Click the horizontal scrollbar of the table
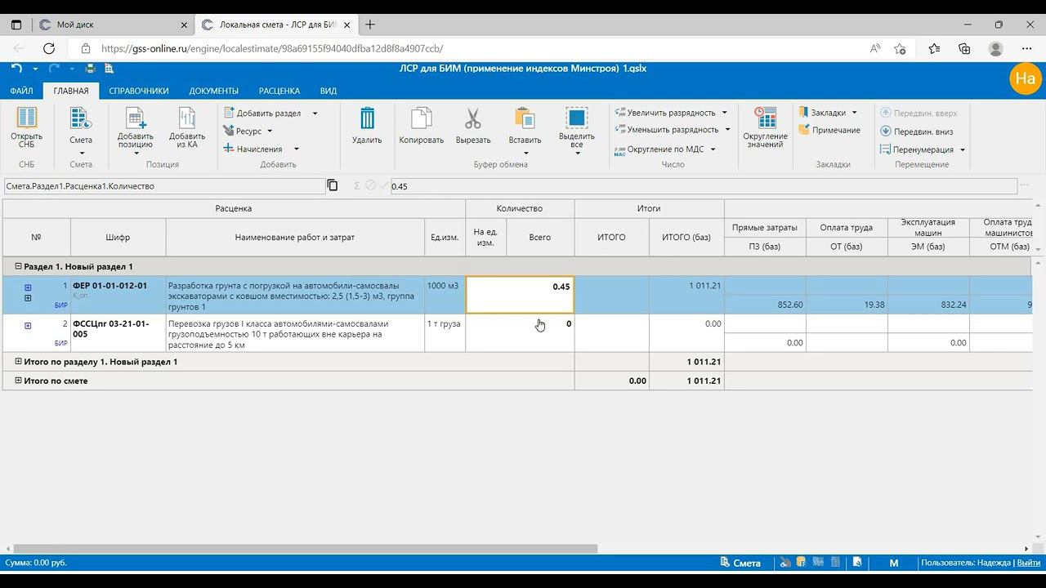This screenshot has height=588, width=1046. [x=304, y=549]
